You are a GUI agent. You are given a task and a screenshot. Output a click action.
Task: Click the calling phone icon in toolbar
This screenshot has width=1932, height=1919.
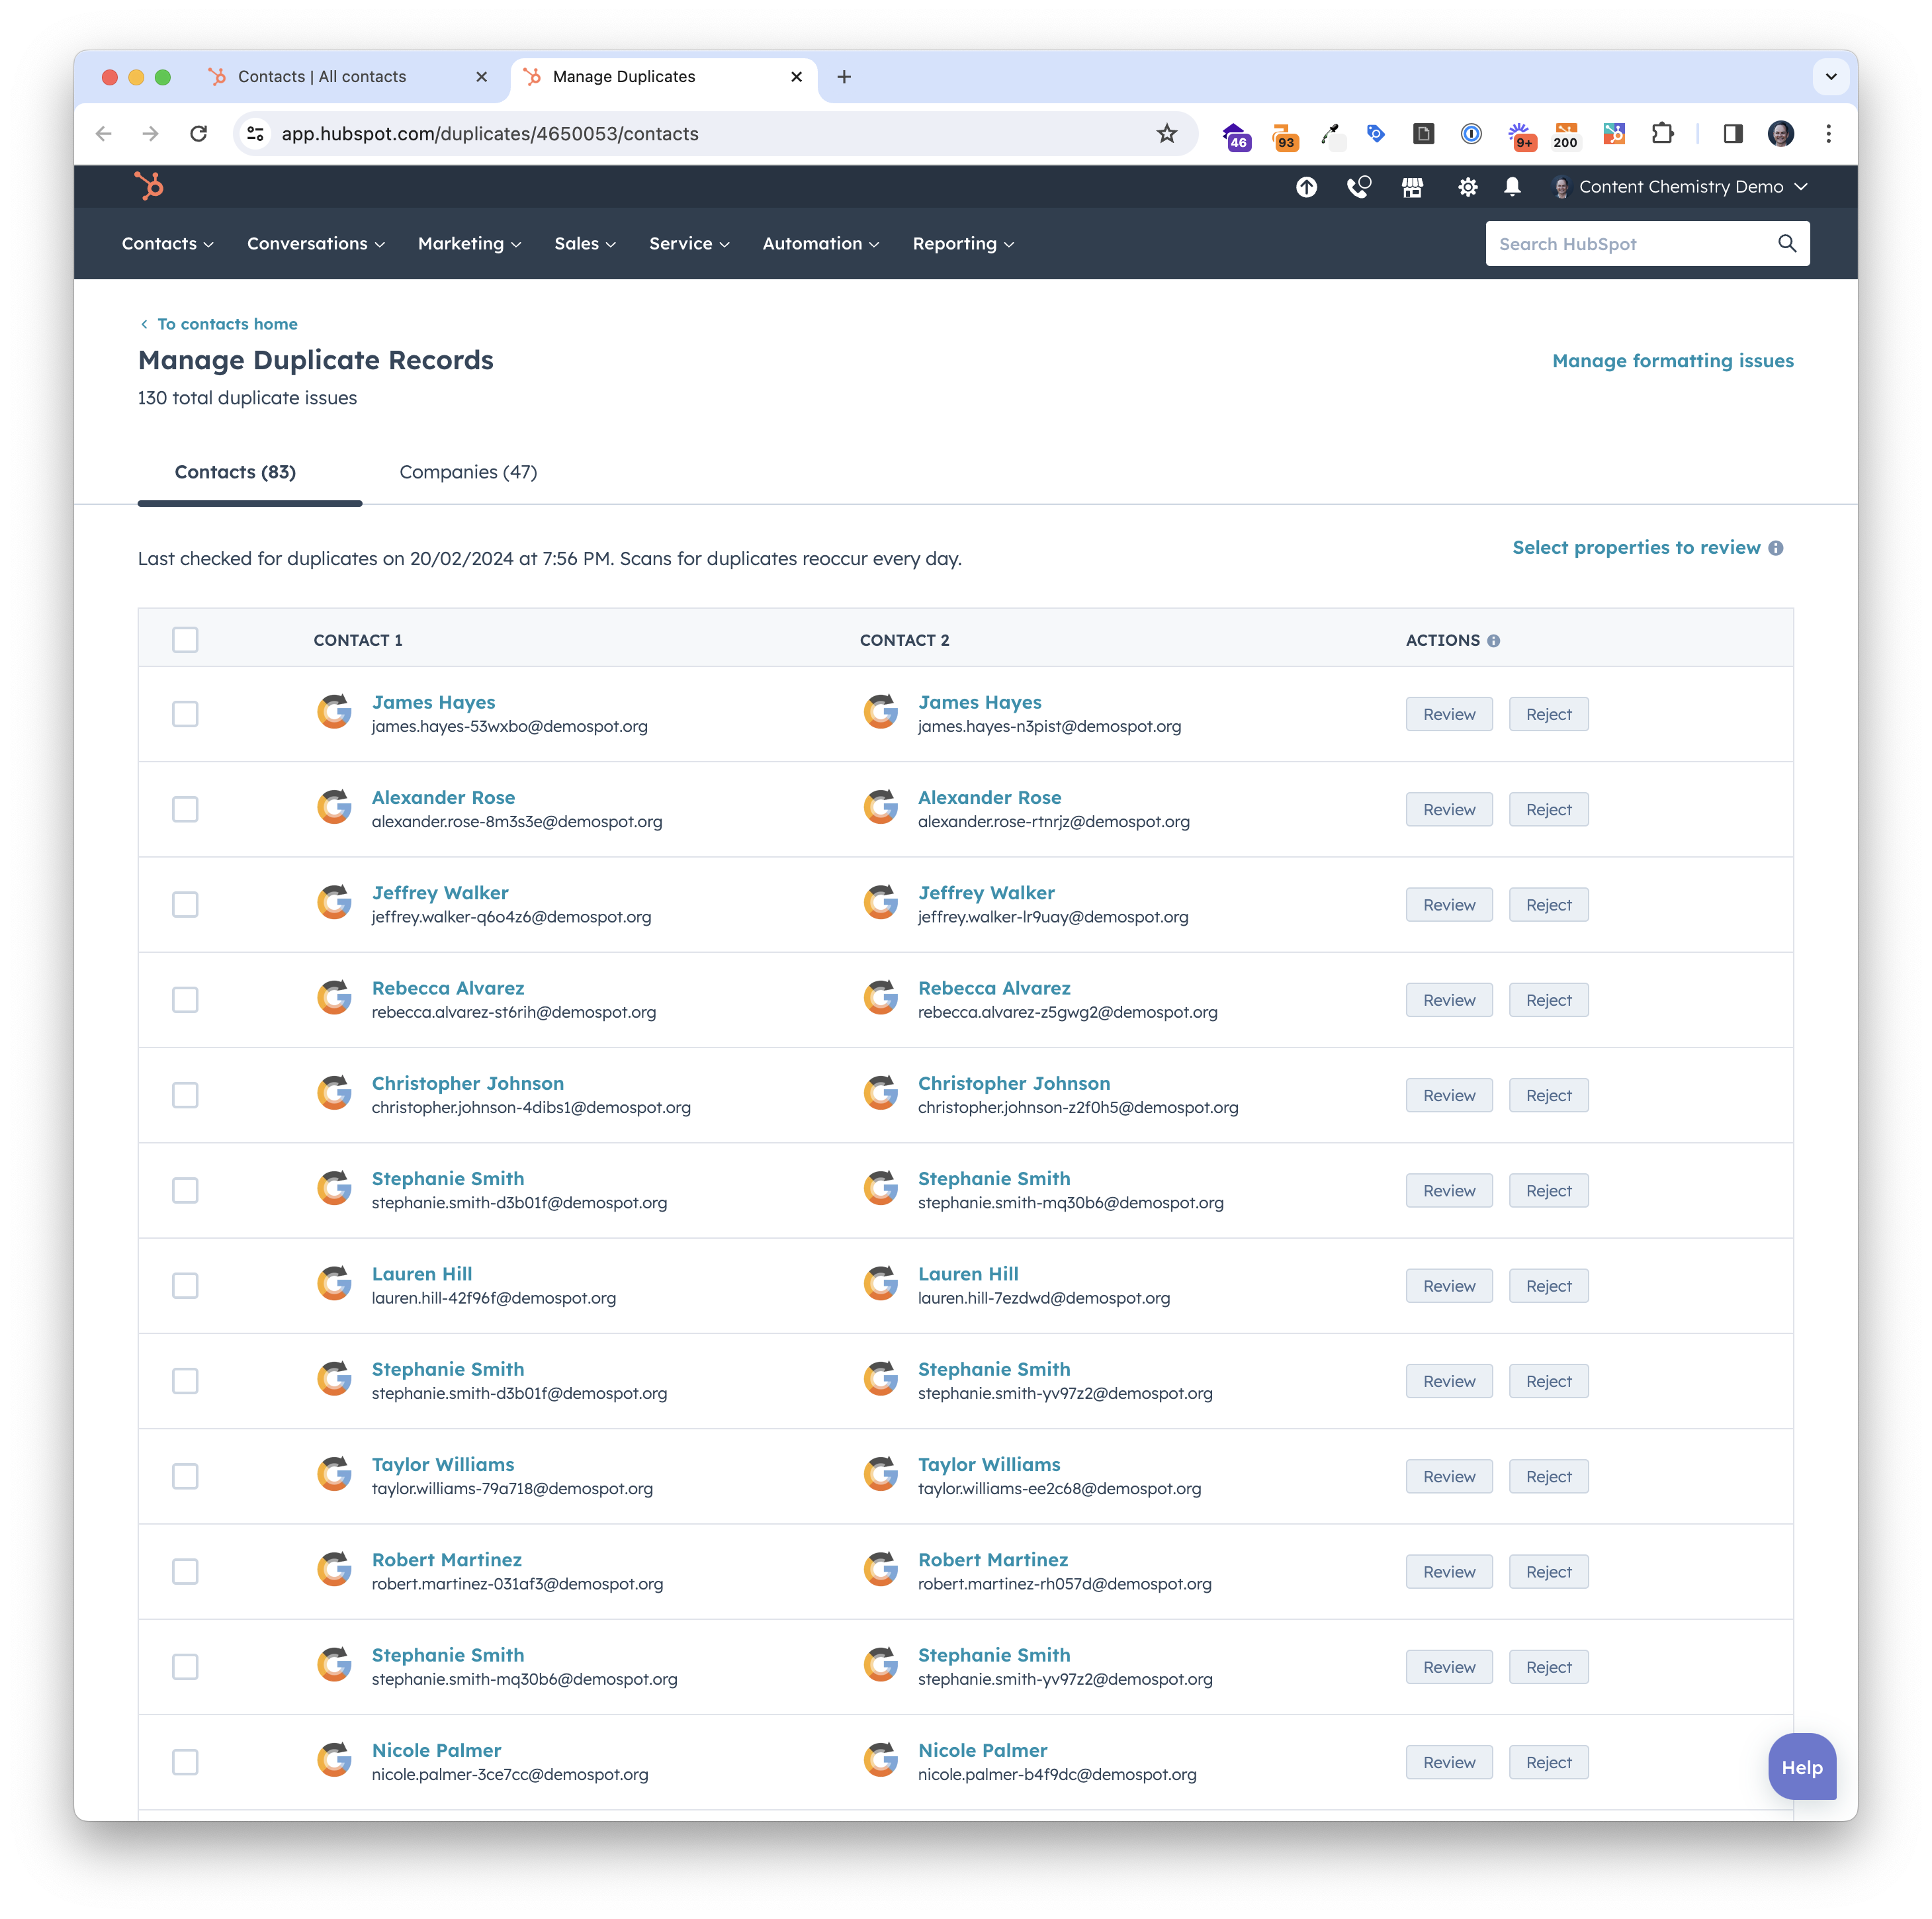1361,188
